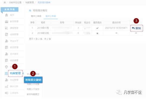Viewport: 146px width, 99px height.
Task: Click the 班主任 column header
Action: [x=87, y=22]
